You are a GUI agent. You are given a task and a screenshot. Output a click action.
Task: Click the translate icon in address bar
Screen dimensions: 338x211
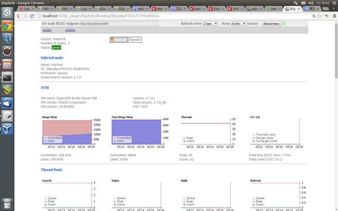click(x=314, y=16)
